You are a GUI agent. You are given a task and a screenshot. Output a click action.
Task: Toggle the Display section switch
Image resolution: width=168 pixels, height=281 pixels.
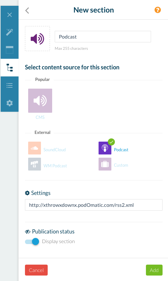click(32, 241)
